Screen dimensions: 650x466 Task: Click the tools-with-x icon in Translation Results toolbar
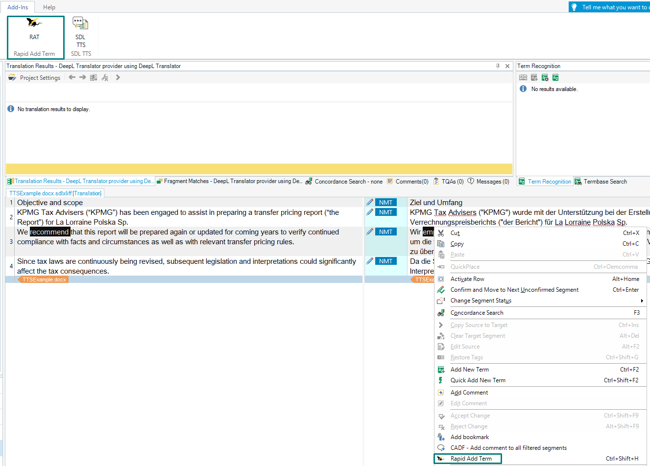105,77
